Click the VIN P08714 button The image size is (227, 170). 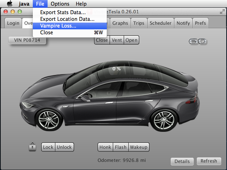coord(27,40)
